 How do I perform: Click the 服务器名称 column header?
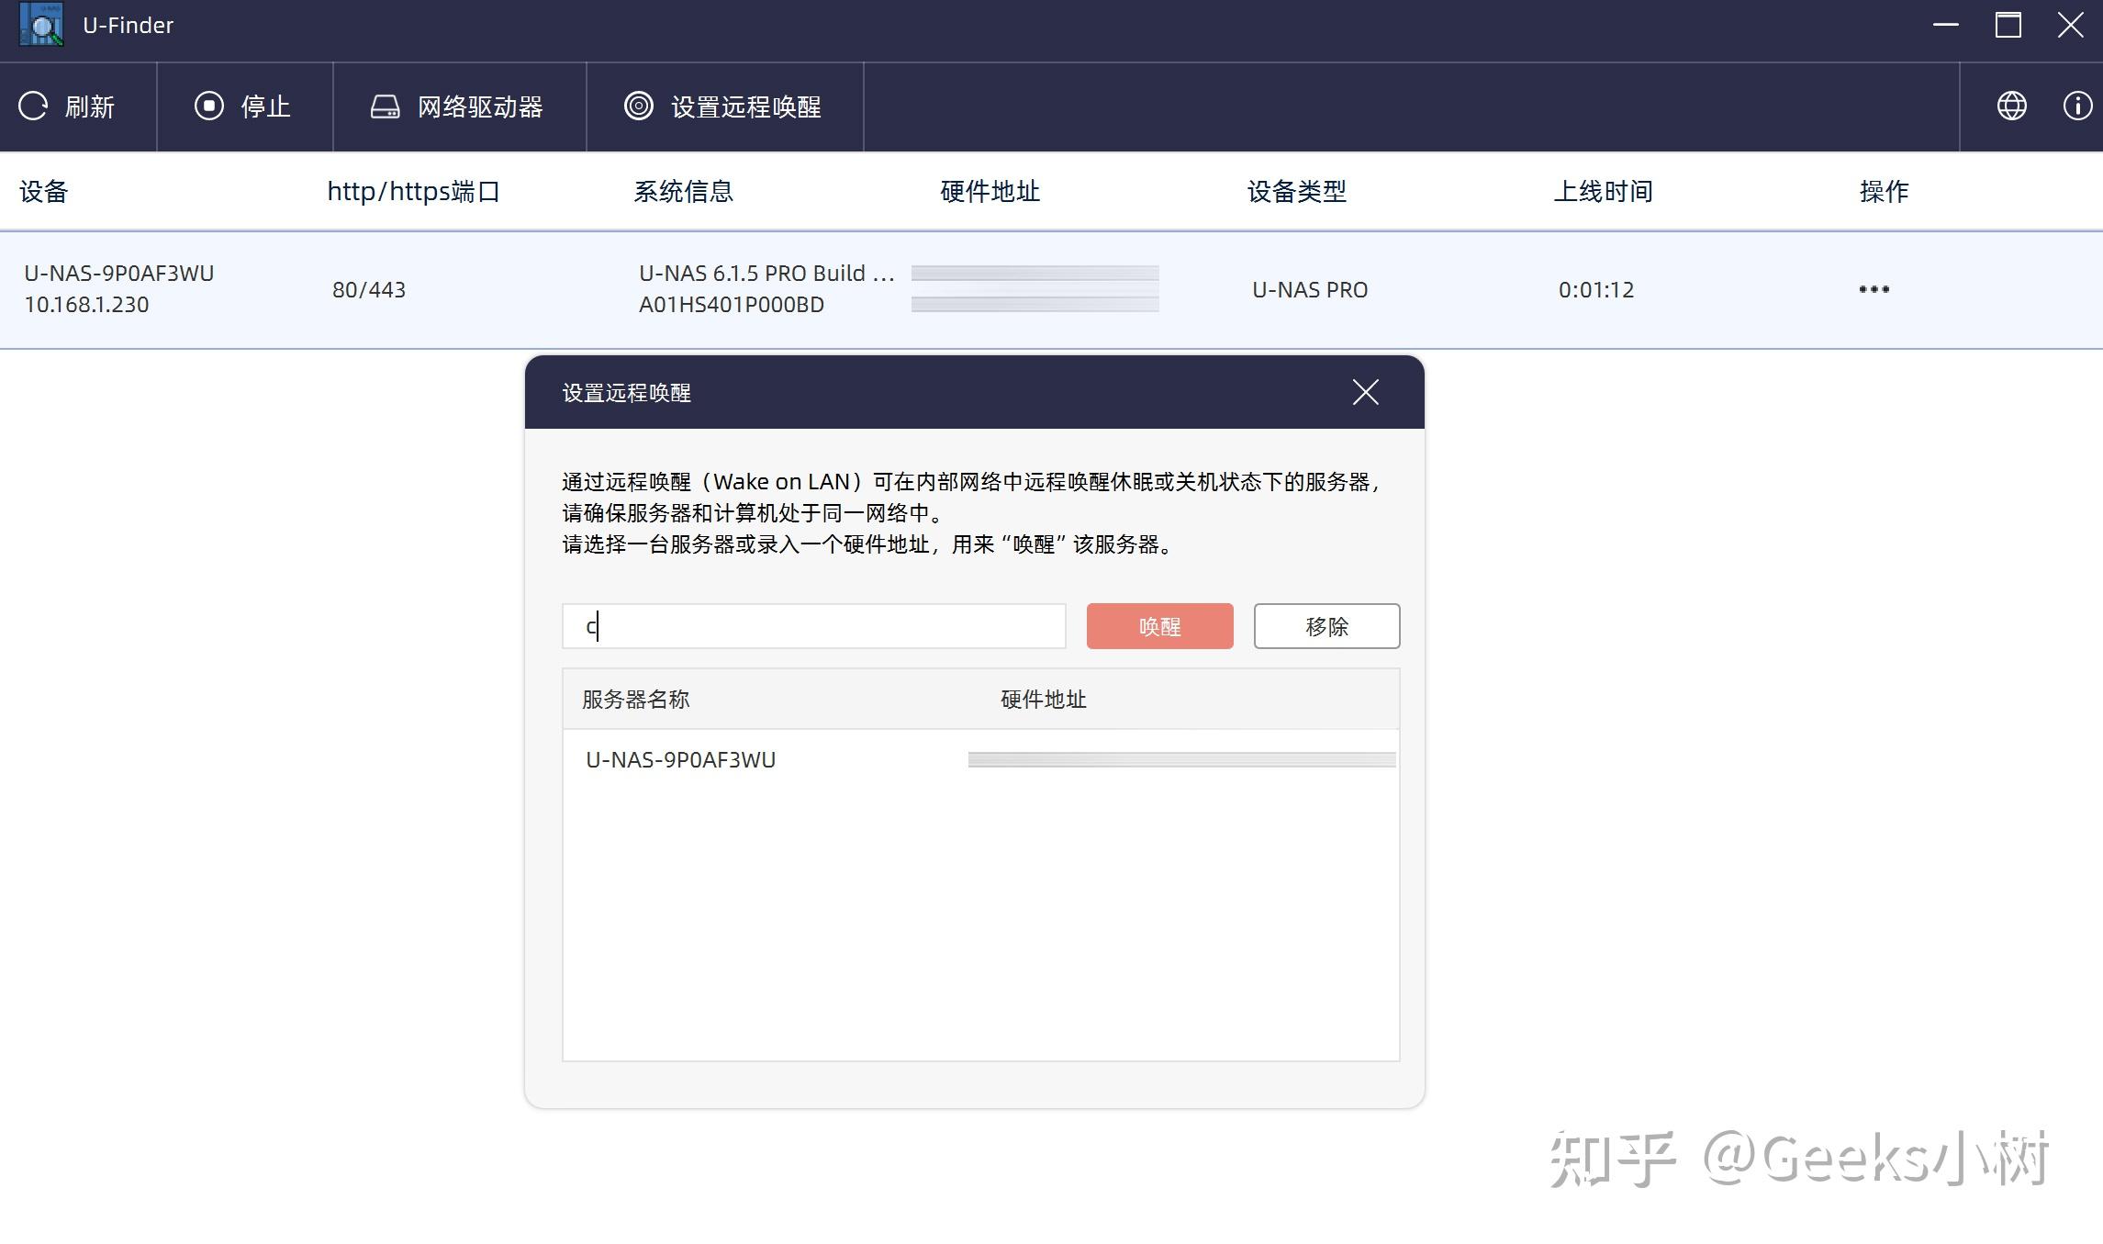coord(635,700)
